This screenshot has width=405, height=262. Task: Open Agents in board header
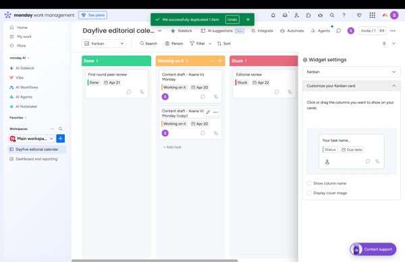[x=321, y=31]
